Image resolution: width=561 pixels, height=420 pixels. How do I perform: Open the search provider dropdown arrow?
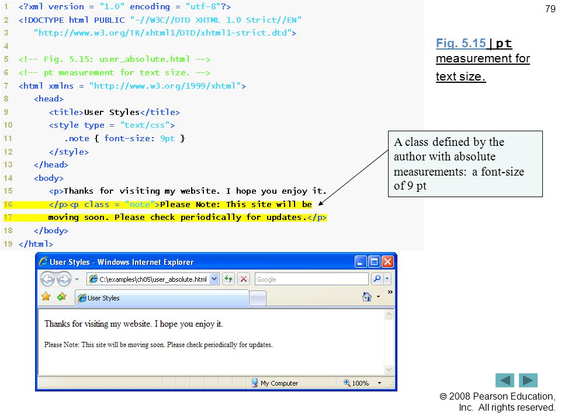pyautogui.click(x=387, y=279)
